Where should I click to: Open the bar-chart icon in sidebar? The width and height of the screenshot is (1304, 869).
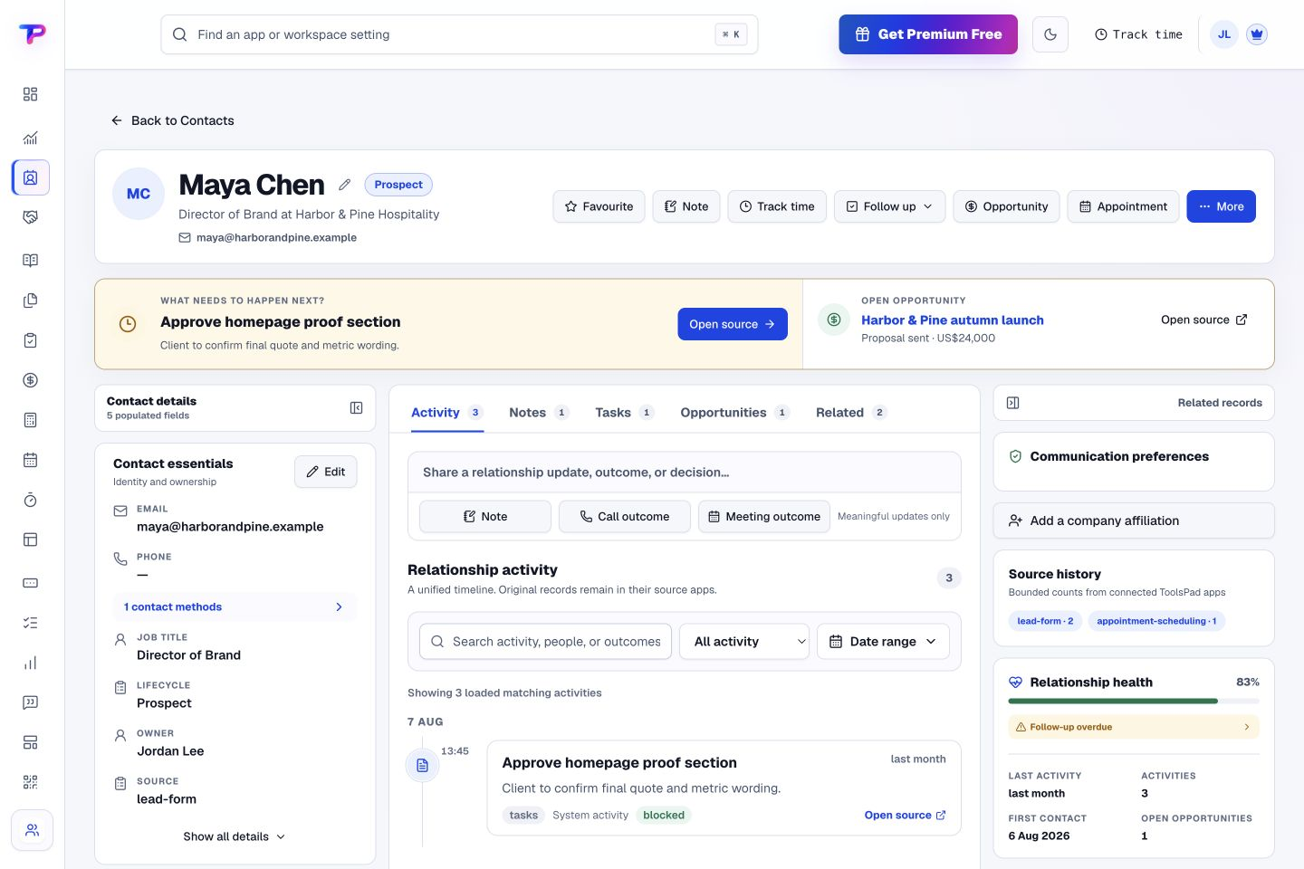[x=30, y=663]
